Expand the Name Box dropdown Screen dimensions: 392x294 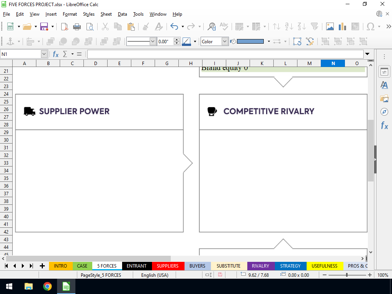(x=44, y=54)
